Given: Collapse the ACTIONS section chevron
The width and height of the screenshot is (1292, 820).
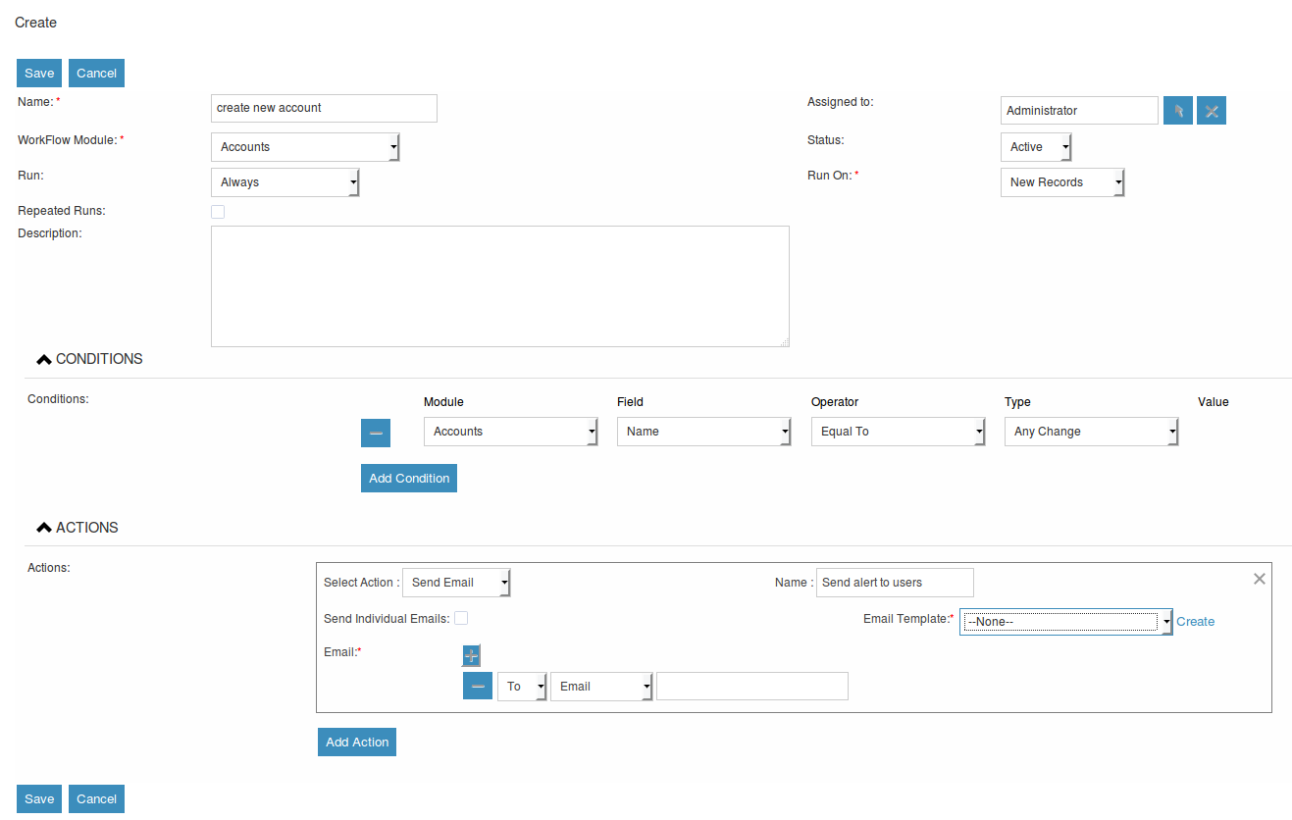Looking at the screenshot, I should tap(43, 528).
